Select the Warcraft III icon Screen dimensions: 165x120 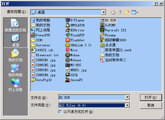click(x=102, y=30)
